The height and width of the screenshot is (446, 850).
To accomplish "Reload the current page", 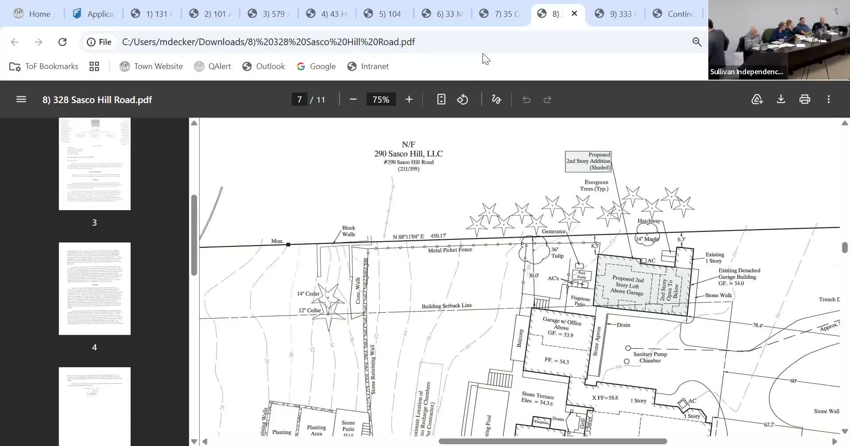I will (62, 42).
